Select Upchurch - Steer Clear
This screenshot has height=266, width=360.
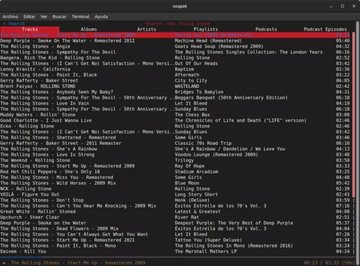pyautogui.click(x=175, y=217)
